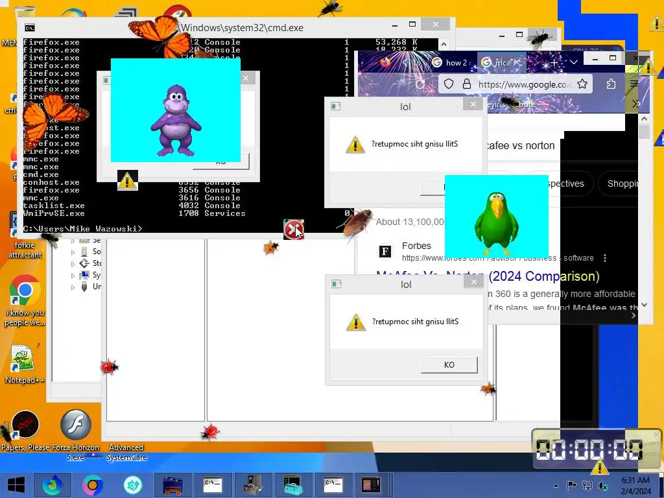This screenshot has width=664, height=498.
Task: Click the Firefox logo in the browser tab bar
Action: pos(385,63)
